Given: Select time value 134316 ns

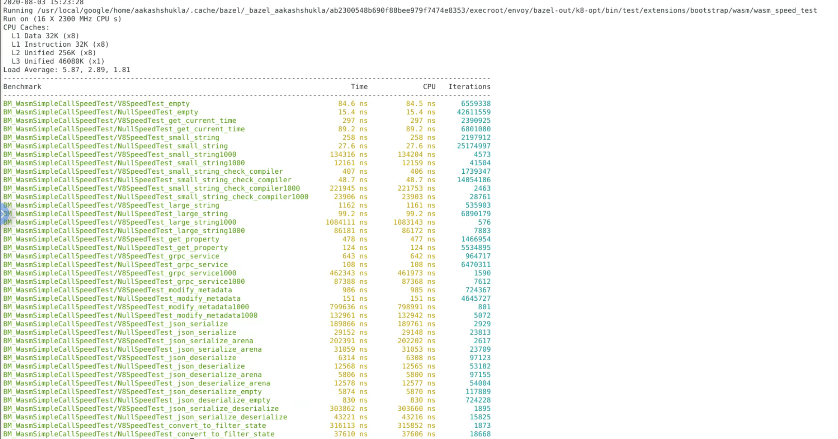Looking at the screenshot, I should 349,154.
